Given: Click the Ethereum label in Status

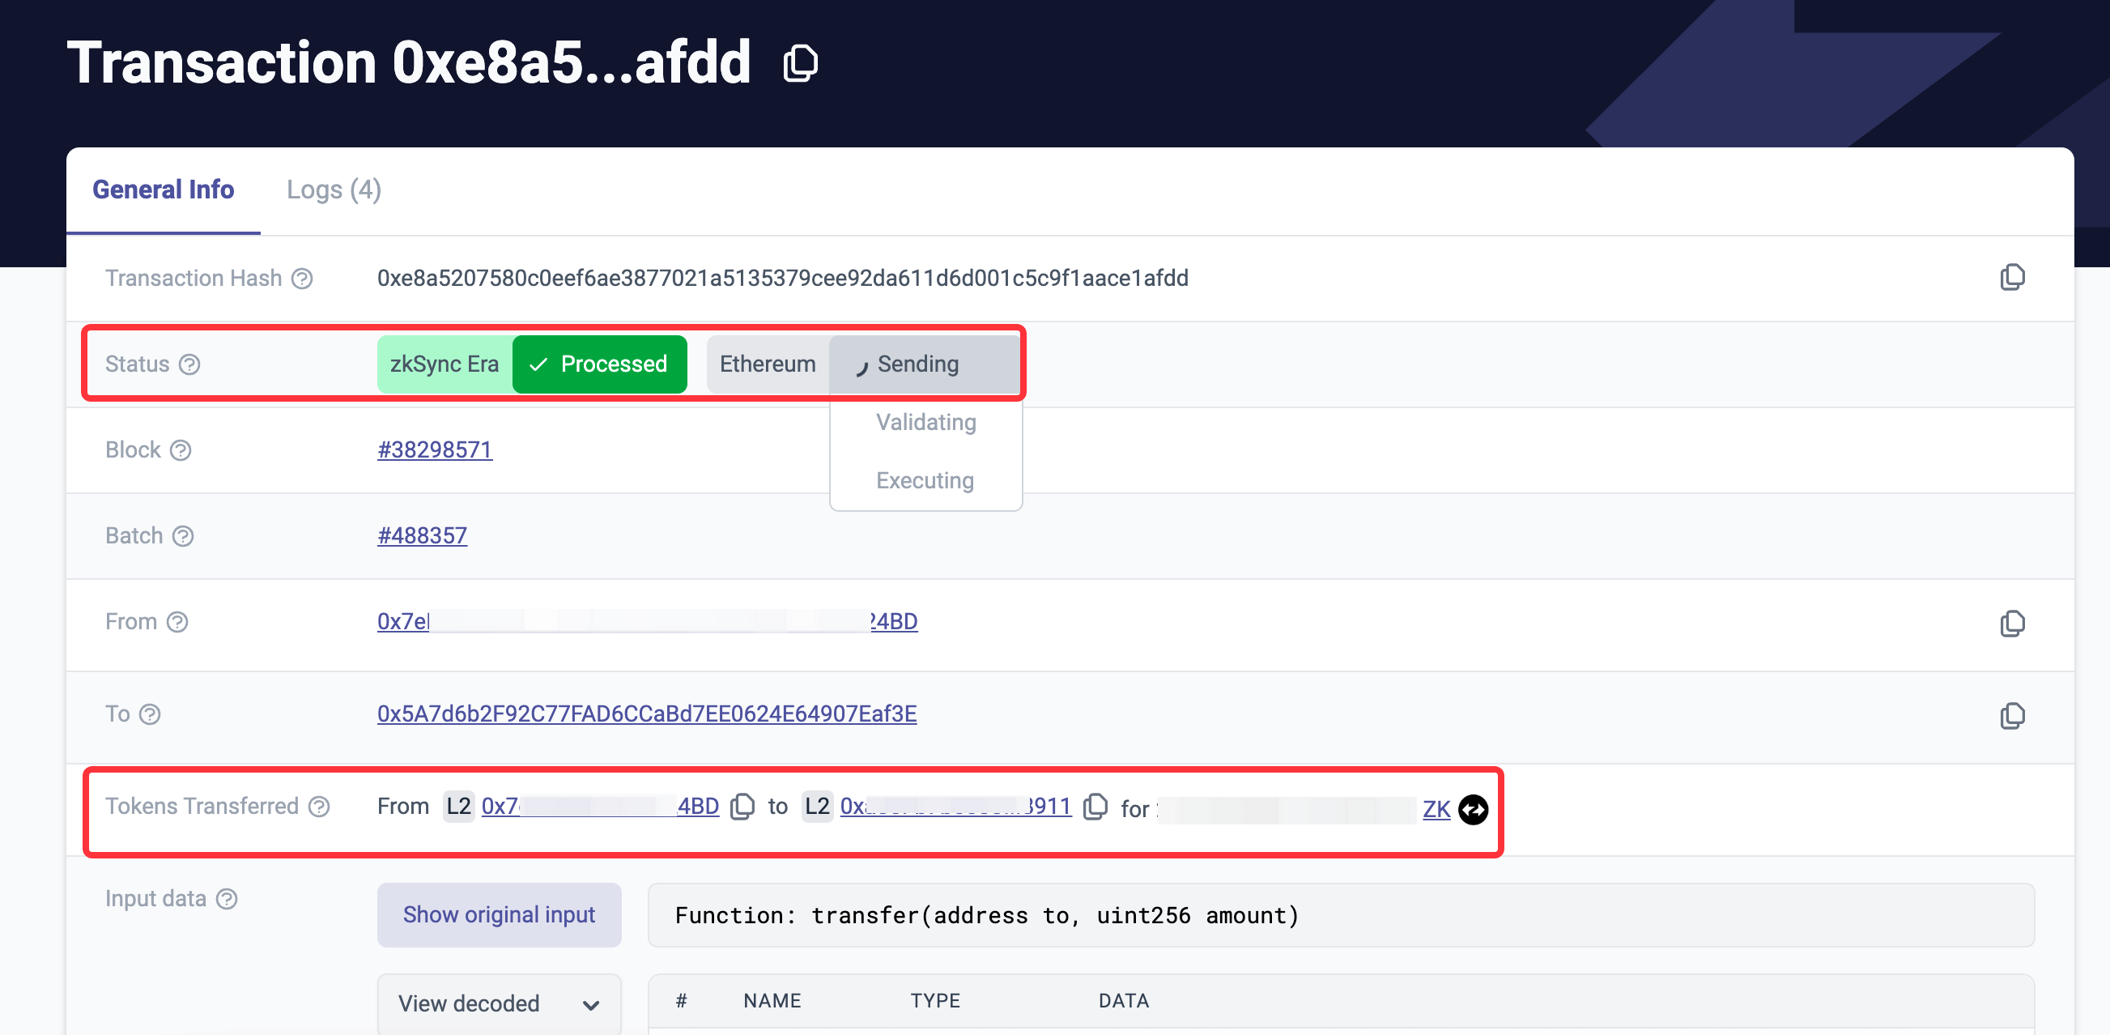Looking at the screenshot, I should pos(768,364).
